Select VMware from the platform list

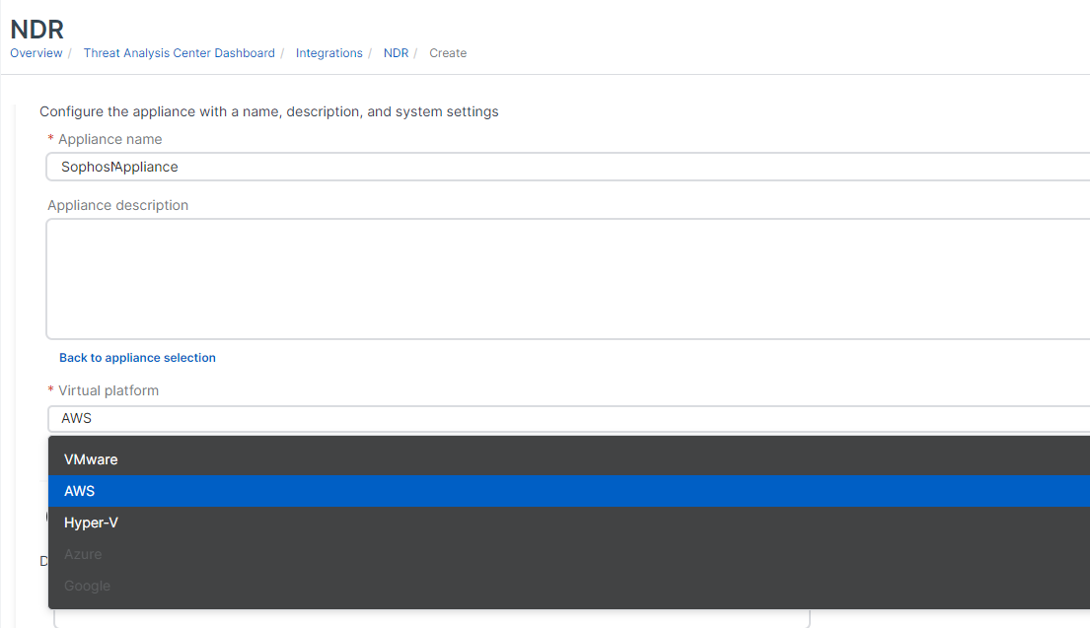tap(91, 459)
